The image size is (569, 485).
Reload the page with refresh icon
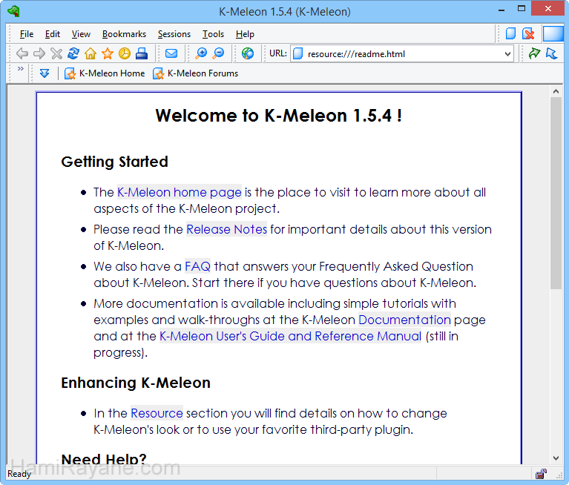73,53
